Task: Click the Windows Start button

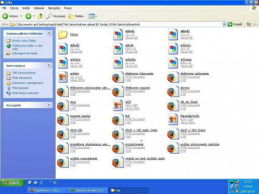Action: (x=12, y=183)
